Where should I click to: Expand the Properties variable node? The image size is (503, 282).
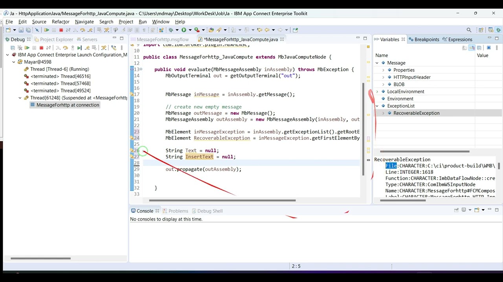point(384,70)
